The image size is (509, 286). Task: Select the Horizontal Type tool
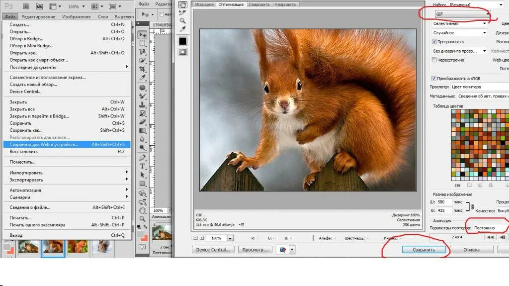[x=142, y=167]
